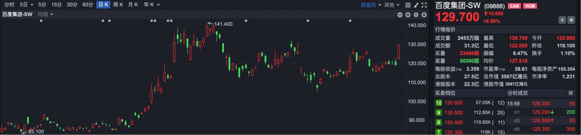The height and width of the screenshot is (135, 581).
Task: Click the 详 details button
Action: 570,93
